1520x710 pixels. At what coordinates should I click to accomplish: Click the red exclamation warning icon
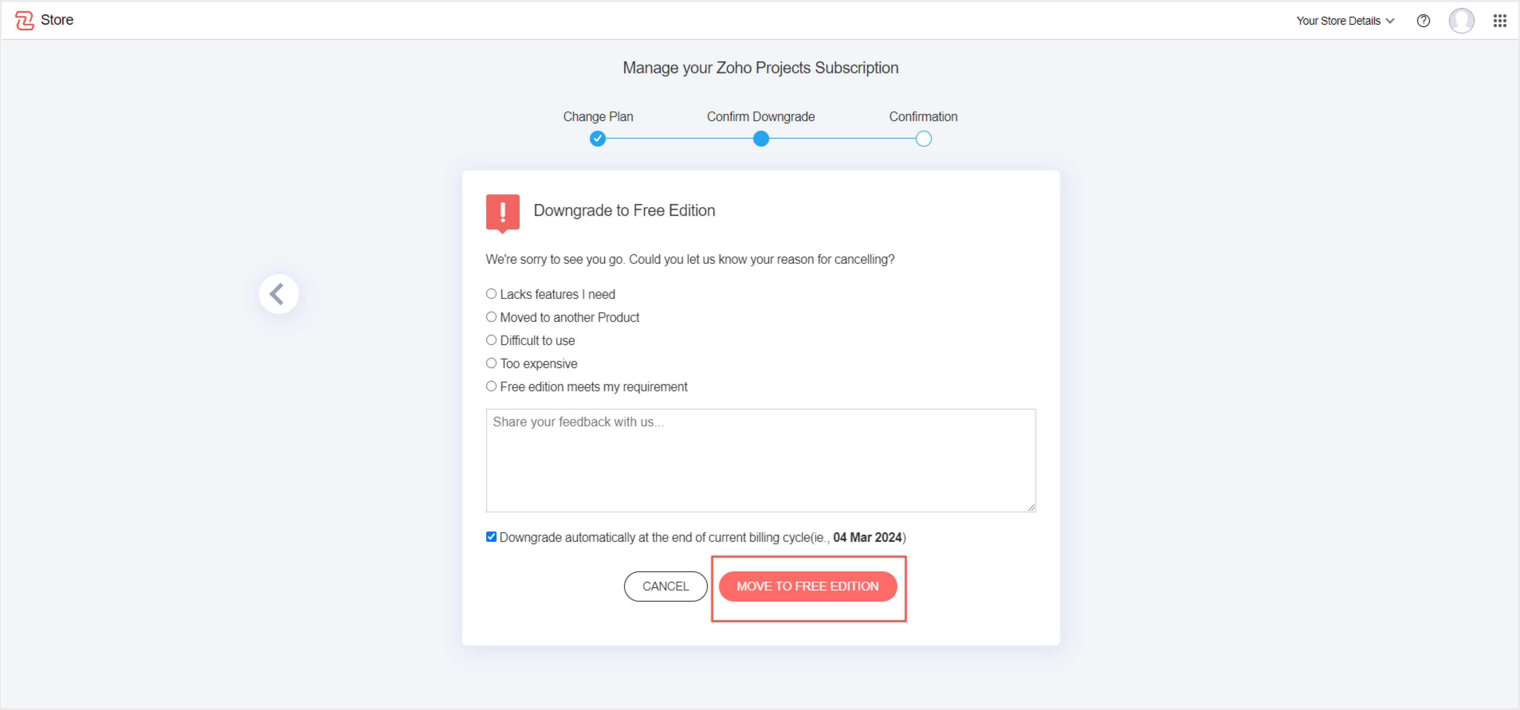click(502, 212)
